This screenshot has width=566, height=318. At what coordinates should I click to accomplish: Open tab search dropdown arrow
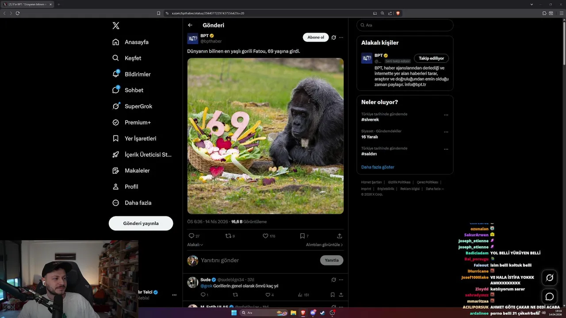coord(532,4)
